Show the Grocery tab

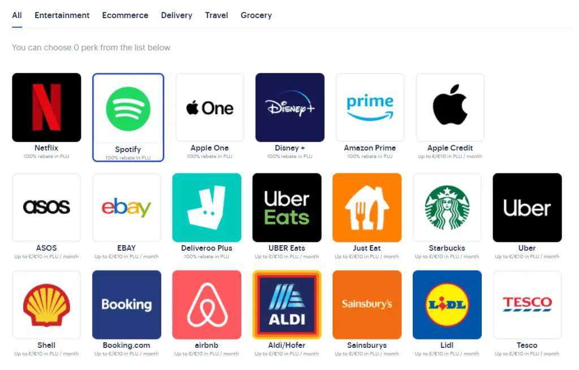[256, 15]
